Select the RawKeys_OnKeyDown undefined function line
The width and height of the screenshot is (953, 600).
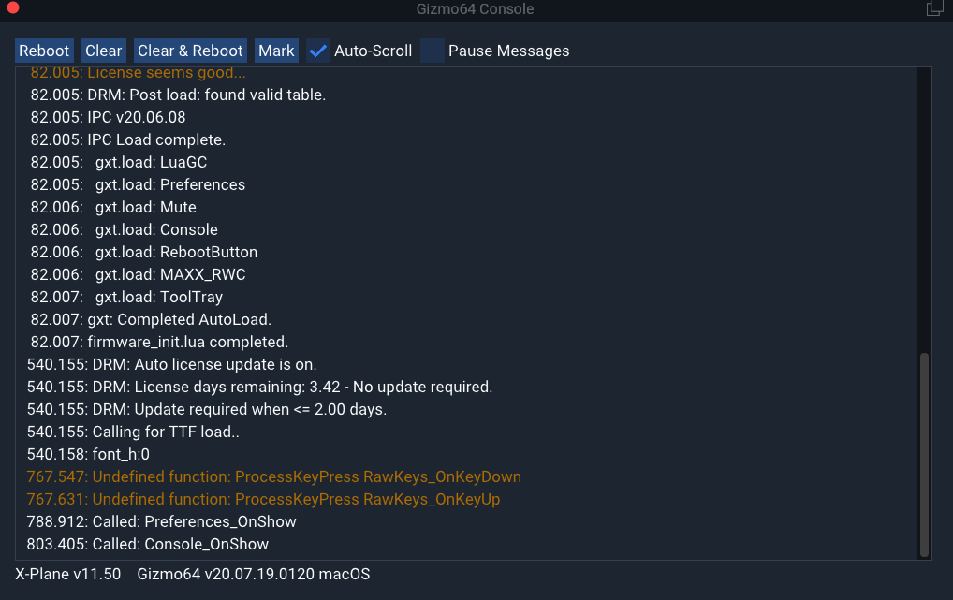[273, 476]
